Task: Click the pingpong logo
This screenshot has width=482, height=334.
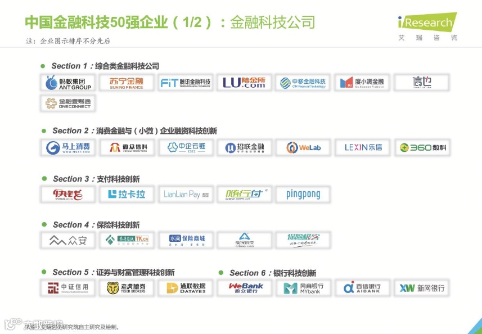Action: click(x=303, y=194)
